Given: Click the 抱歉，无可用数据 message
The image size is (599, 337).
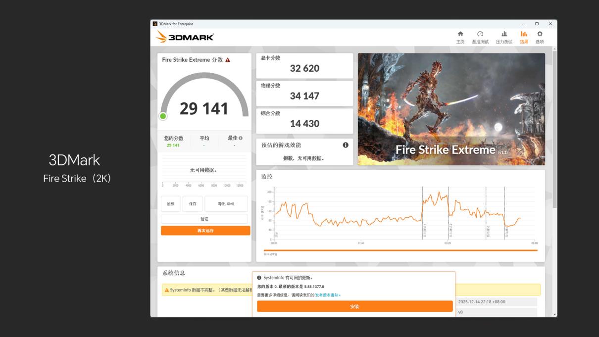Looking at the screenshot, I should (303, 158).
